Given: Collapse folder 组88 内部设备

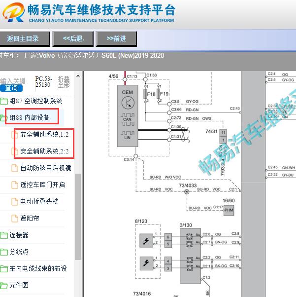Looking at the screenshot, I should 30,117.
